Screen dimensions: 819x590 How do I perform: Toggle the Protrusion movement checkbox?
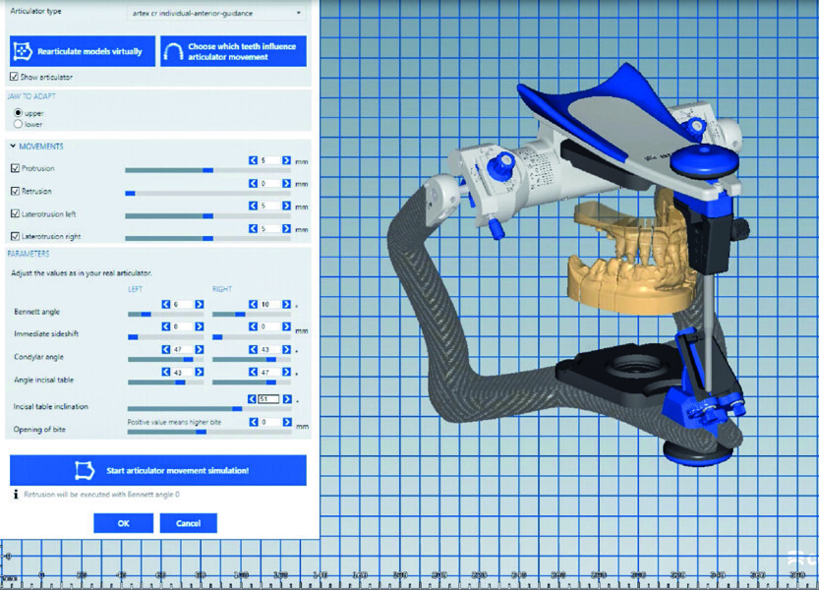click(x=14, y=168)
